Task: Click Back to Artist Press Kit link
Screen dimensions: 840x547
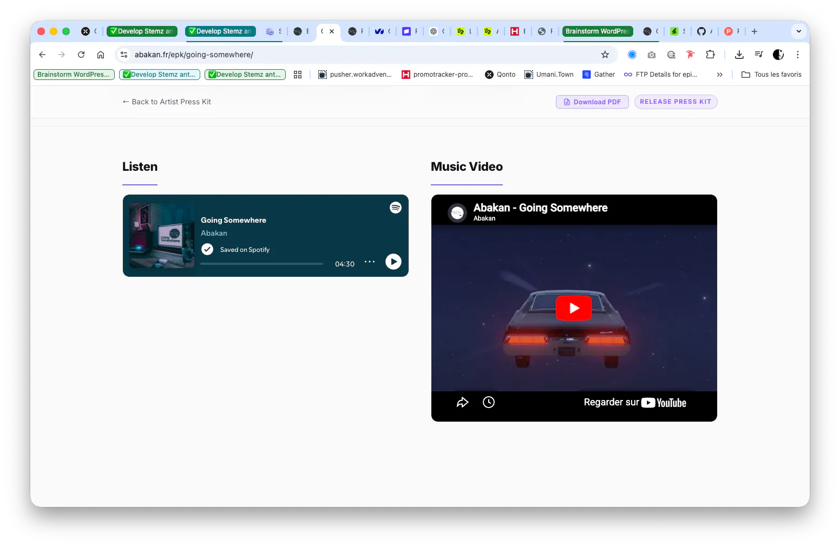Action: click(x=167, y=102)
